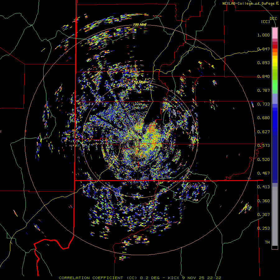Click the CORRELATION COEFFICIENT (CC) caption text
Image resolution: width=280 pixels, height=280 pixels.
click(98, 278)
